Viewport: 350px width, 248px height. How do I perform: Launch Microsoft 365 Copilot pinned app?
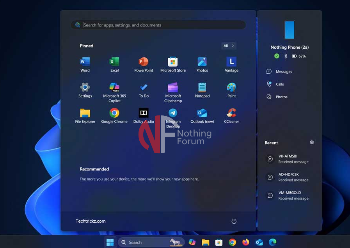(114, 92)
